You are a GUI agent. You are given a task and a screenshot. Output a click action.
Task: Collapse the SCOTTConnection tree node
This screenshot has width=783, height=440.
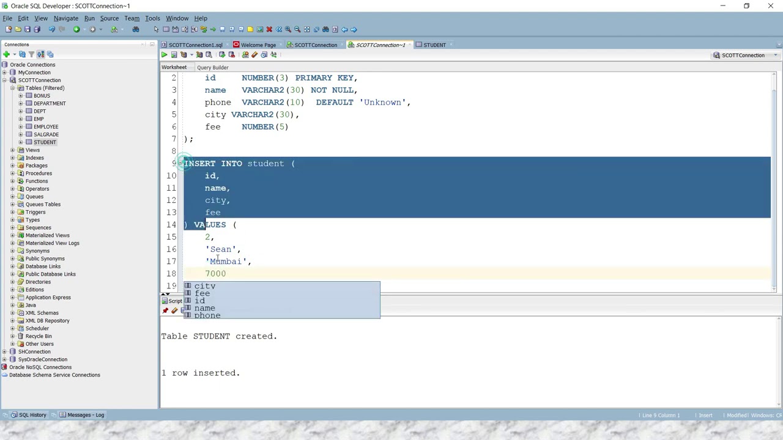coord(4,80)
